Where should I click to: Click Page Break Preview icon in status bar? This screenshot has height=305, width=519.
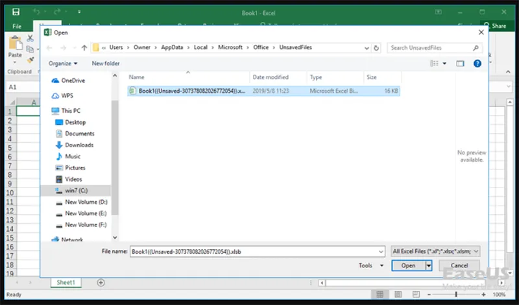pyautogui.click(x=416, y=294)
